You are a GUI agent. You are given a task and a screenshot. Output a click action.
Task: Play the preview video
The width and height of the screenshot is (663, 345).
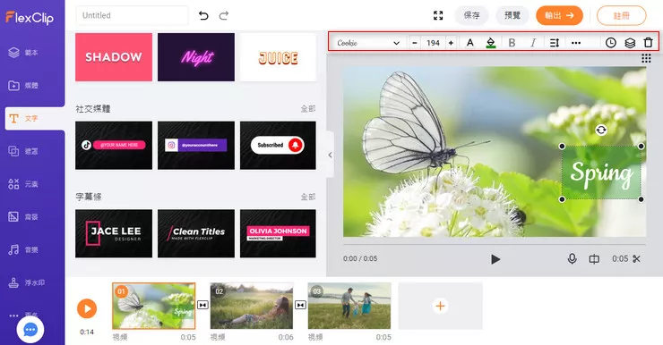tap(495, 259)
